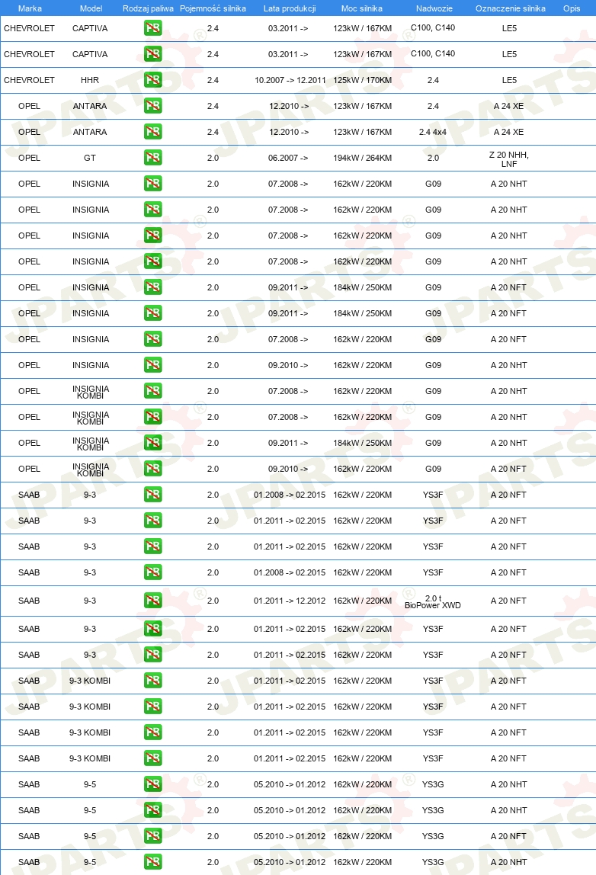Select the HHR model cell

point(90,80)
